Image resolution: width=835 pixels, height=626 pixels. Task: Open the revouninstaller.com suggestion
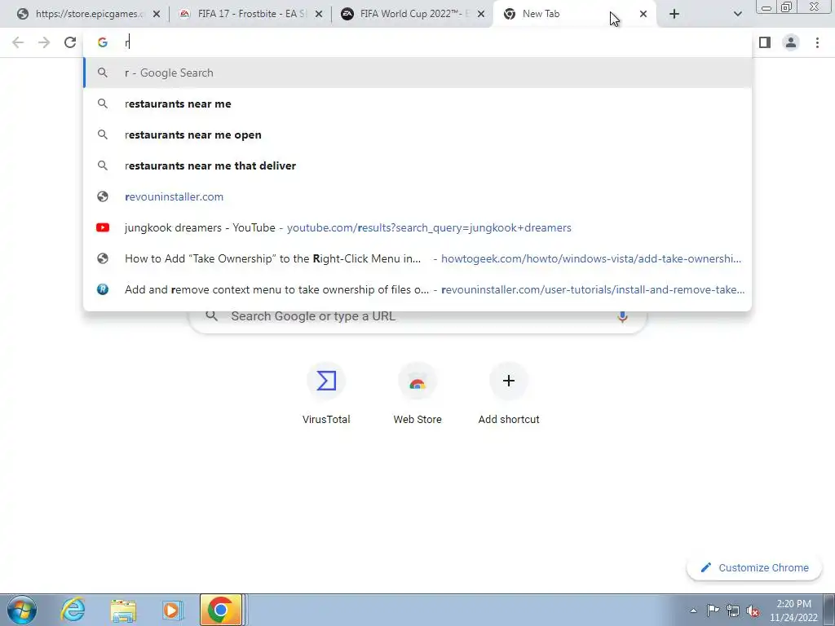pos(417,196)
